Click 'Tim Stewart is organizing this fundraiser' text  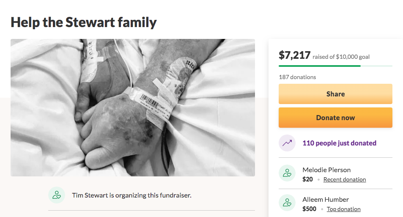[132, 195]
